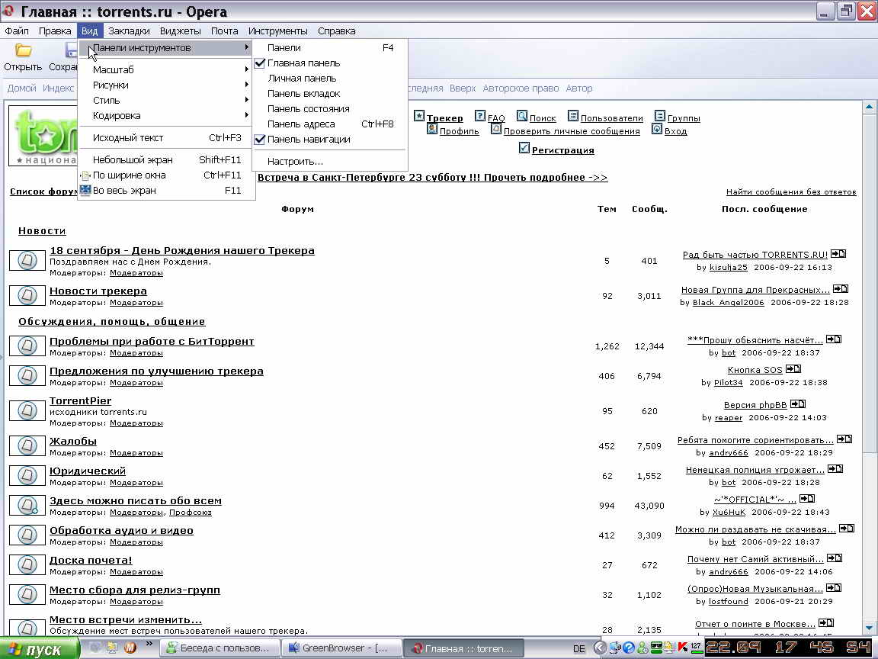Open Встреча в Санкт-Петербурге announcement link
The height and width of the screenshot is (659, 878).
pyautogui.click(x=432, y=177)
